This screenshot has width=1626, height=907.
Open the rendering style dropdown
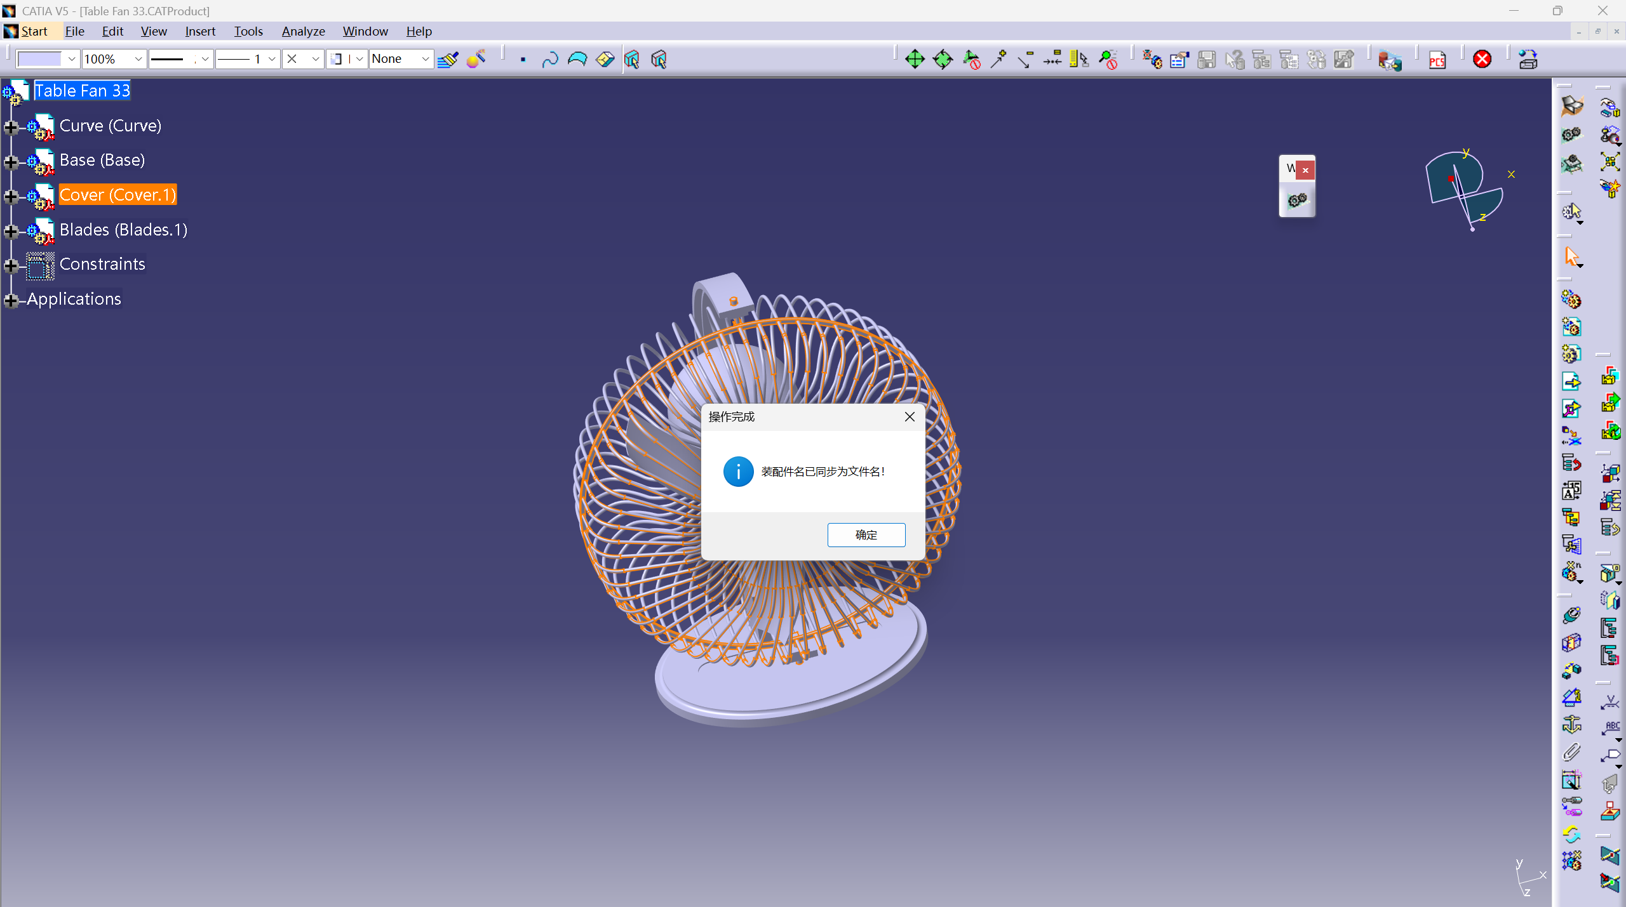(359, 59)
